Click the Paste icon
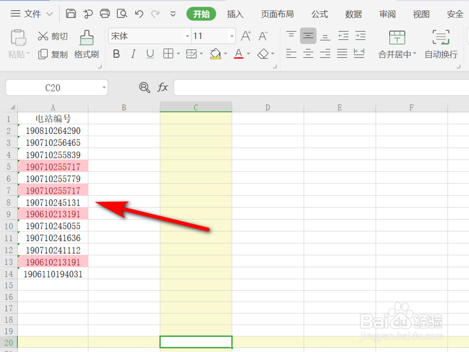The image size is (469, 352). click(19, 38)
